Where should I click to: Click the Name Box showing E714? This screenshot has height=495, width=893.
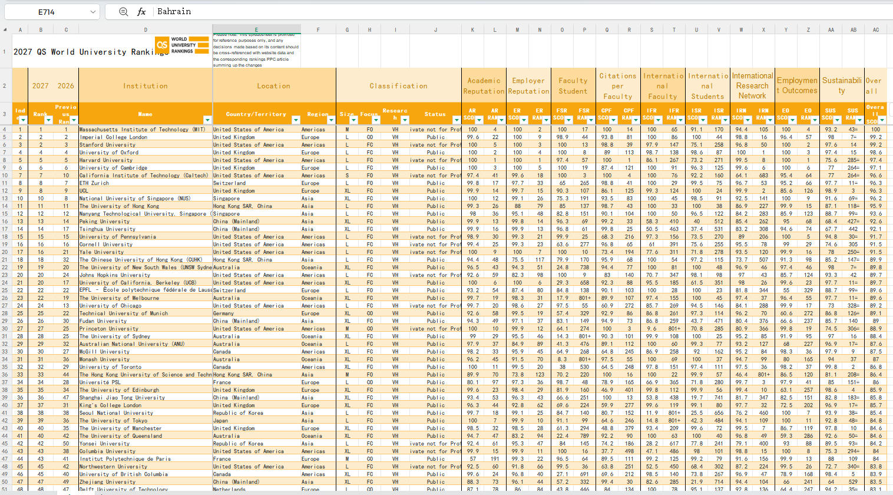[x=47, y=12]
